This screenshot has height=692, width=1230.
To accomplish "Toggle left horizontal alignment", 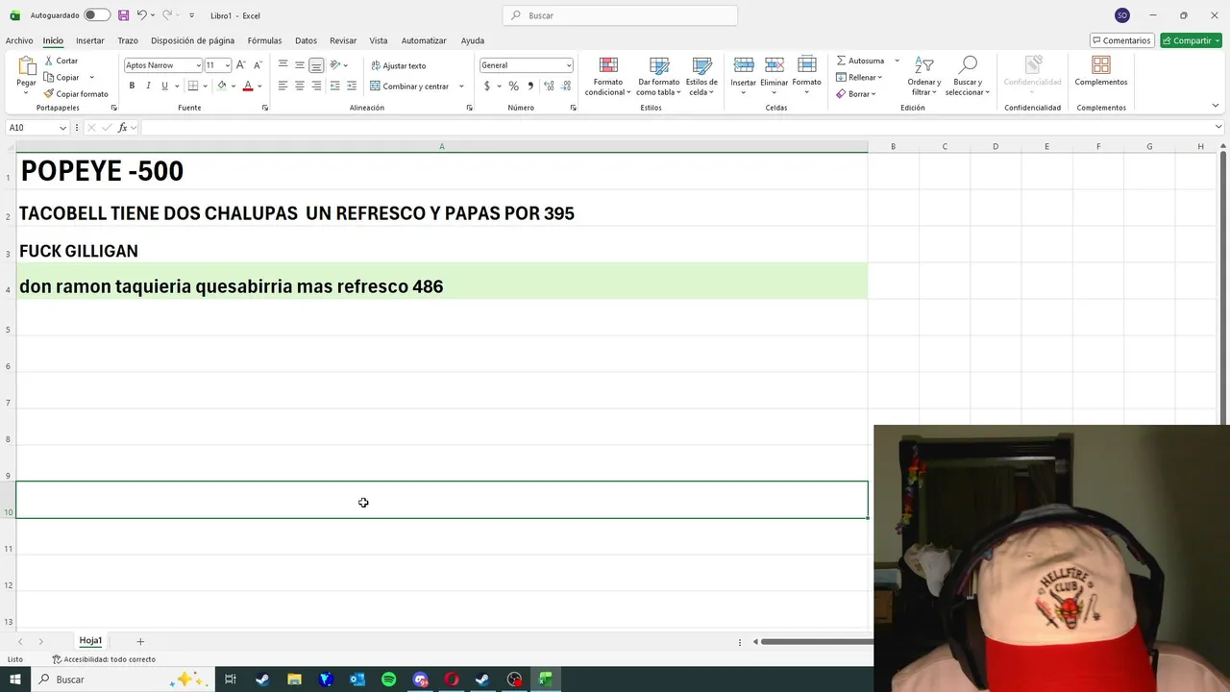I will point(283,86).
